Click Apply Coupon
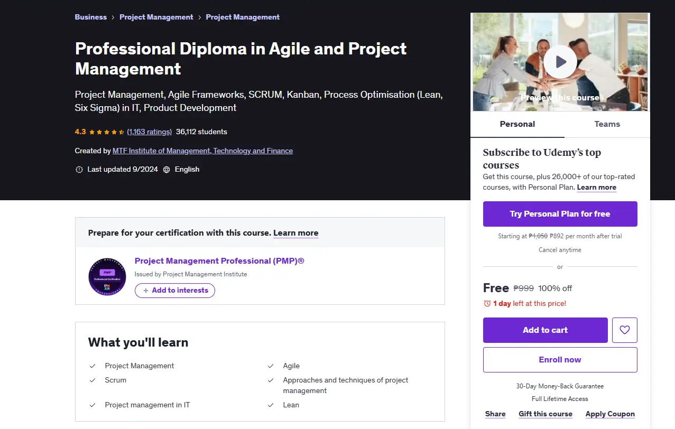The width and height of the screenshot is (675, 429). [x=610, y=414]
